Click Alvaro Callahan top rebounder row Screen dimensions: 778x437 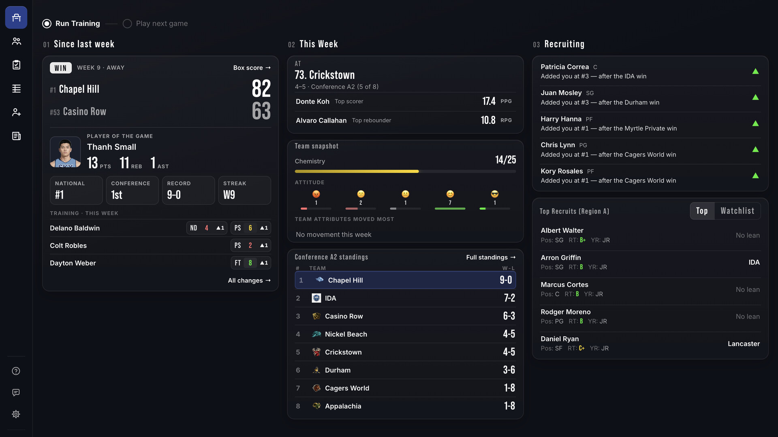405,121
